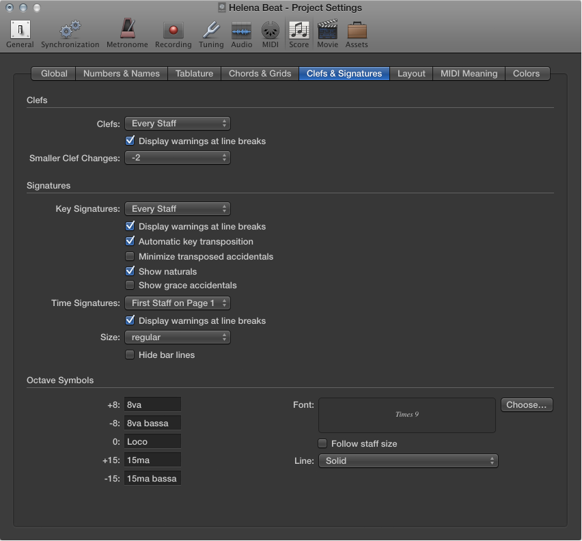Toggle Follow staff size setting

pyautogui.click(x=322, y=443)
